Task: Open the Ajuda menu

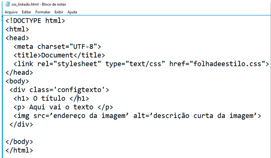Action: coord(72,12)
